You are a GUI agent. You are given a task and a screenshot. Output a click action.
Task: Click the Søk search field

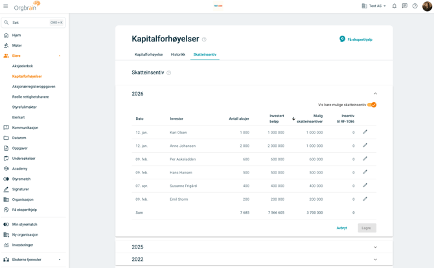pos(34,23)
